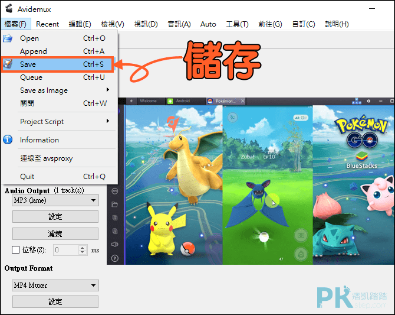Open the 前往(G) Go menu
The height and width of the screenshot is (315, 395).
tap(270, 24)
